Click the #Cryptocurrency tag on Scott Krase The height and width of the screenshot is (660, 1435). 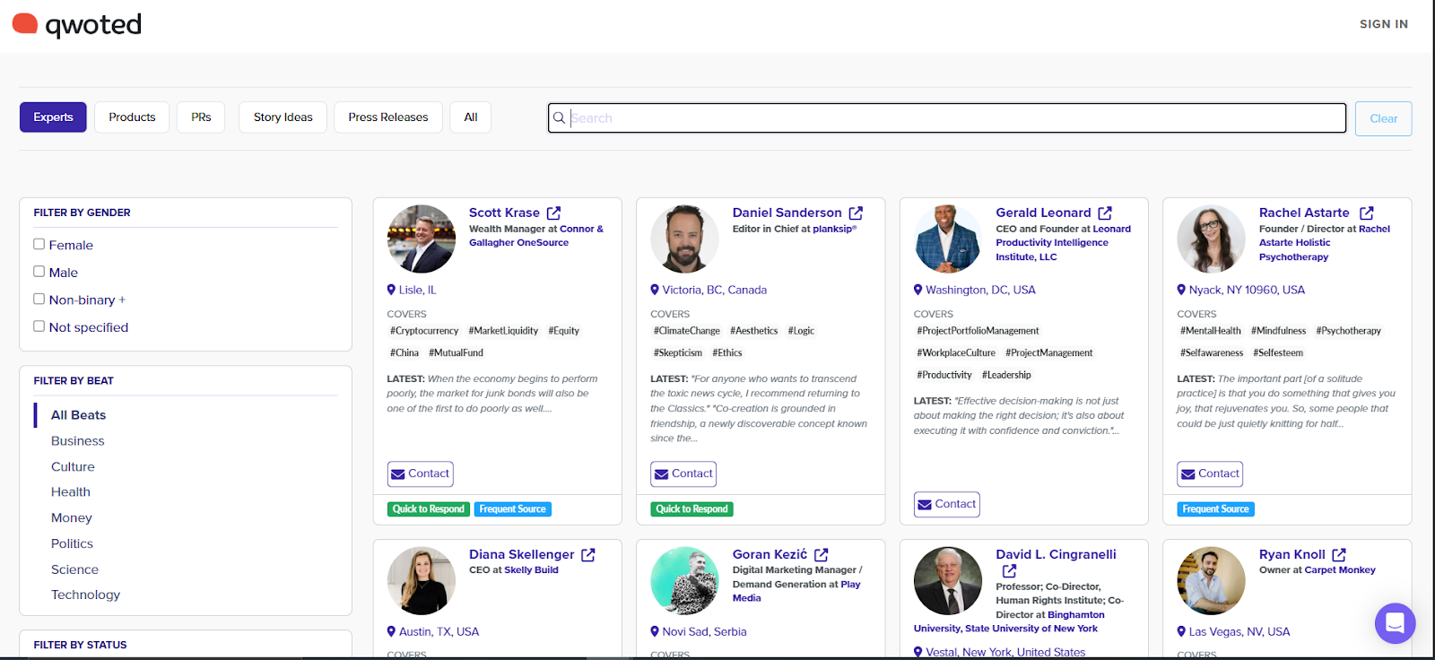coord(424,331)
